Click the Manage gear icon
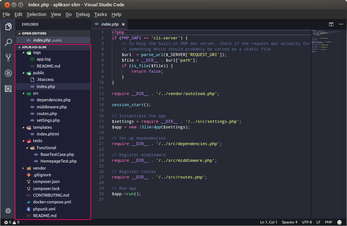This screenshot has height=226, width=347. coord(8,211)
